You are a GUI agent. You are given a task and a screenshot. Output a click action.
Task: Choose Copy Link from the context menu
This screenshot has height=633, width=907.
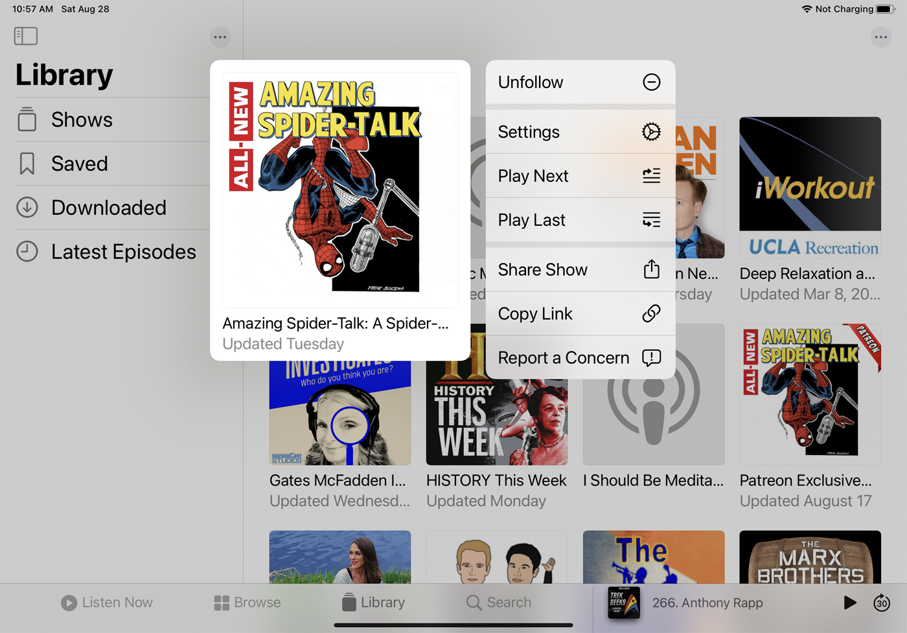[x=580, y=314]
